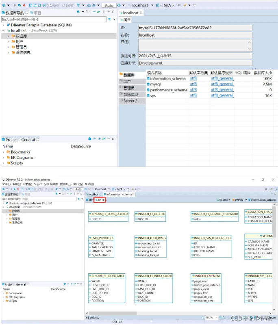Click collapse all icon in upper navigator header
The image size is (278, 325).
(94, 12)
